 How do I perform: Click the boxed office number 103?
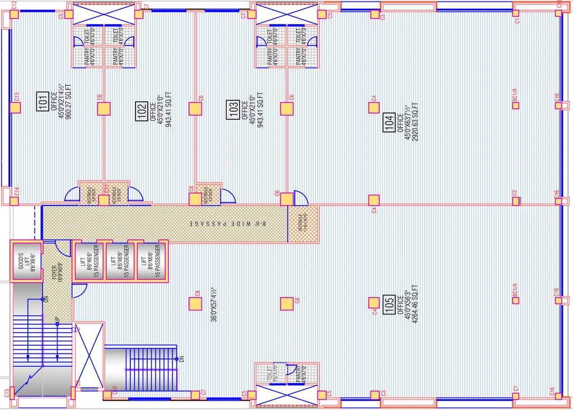(x=233, y=110)
